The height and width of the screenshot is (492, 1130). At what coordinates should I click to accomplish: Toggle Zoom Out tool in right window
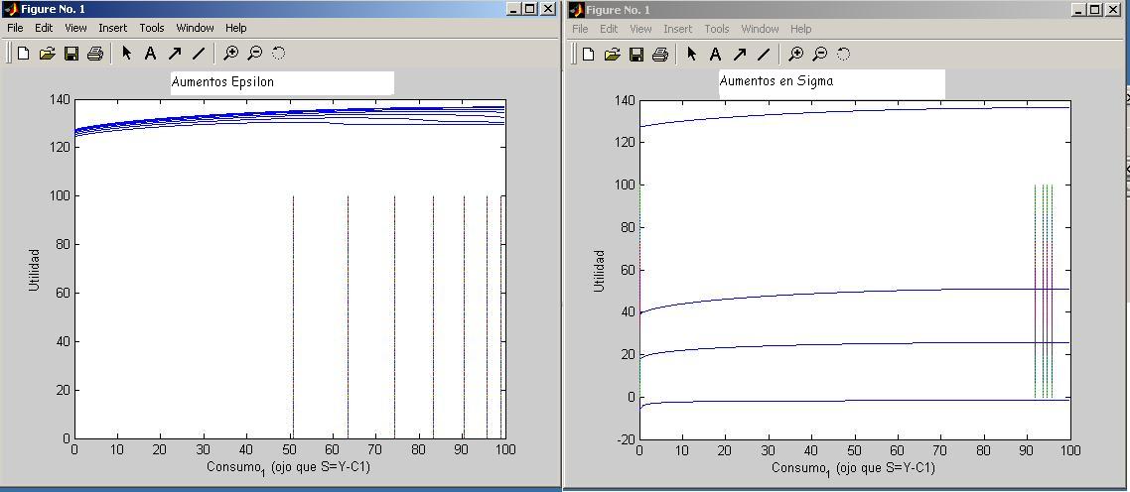[819, 55]
